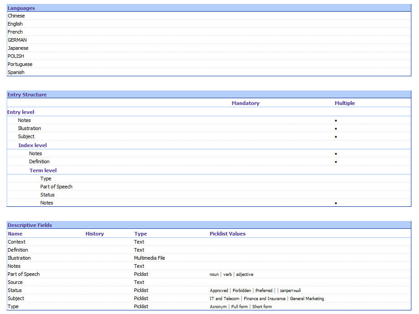Select Chinese in the Languages list
The height and width of the screenshot is (314, 419).
(x=16, y=16)
